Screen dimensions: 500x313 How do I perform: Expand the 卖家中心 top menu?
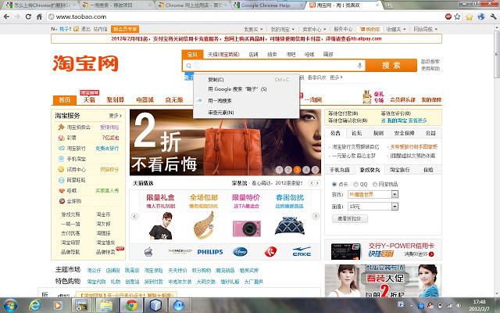314,29
